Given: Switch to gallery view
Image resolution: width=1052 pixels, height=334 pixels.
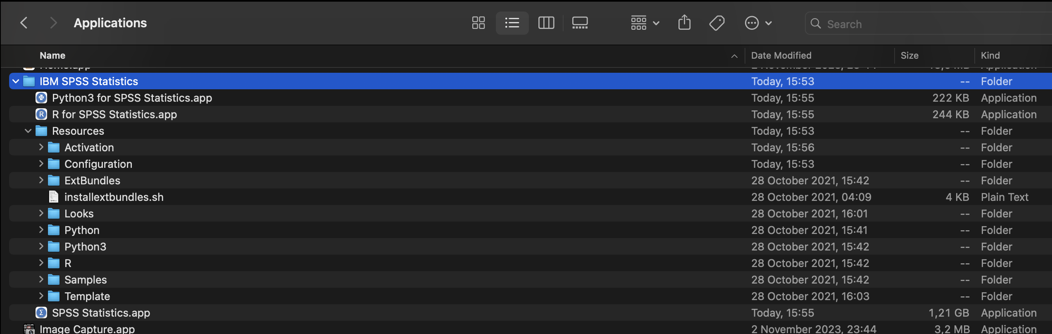Looking at the screenshot, I should pyautogui.click(x=580, y=23).
